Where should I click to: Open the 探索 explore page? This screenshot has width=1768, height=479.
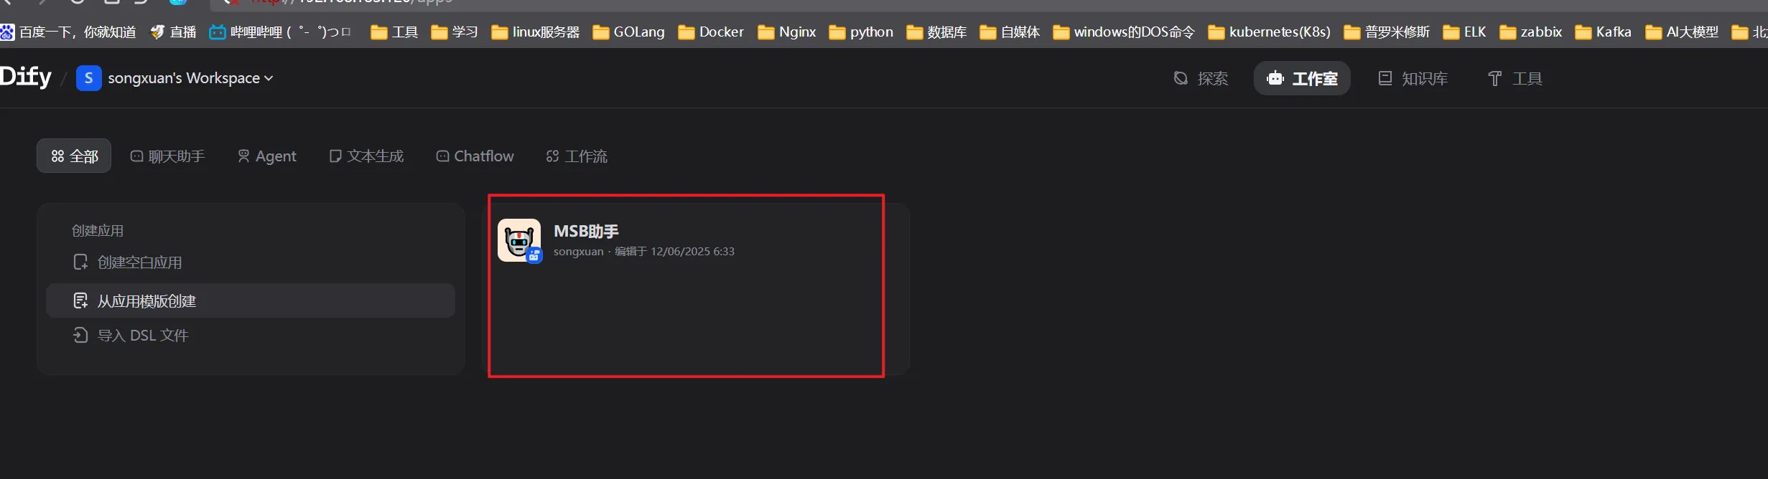coord(1201,78)
